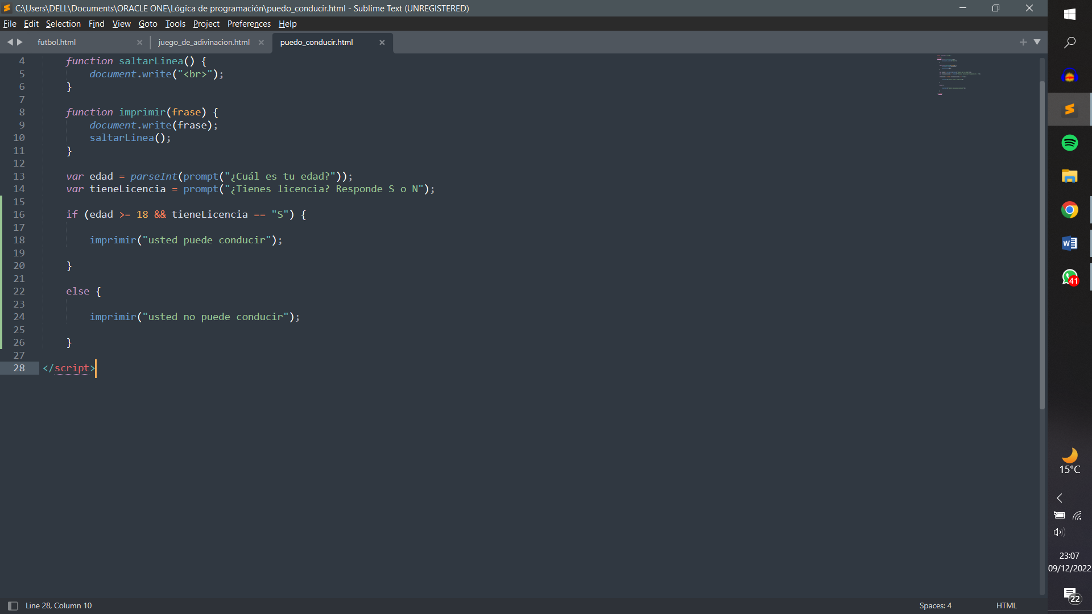Open the blue round taskbar app icon

click(x=1069, y=76)
